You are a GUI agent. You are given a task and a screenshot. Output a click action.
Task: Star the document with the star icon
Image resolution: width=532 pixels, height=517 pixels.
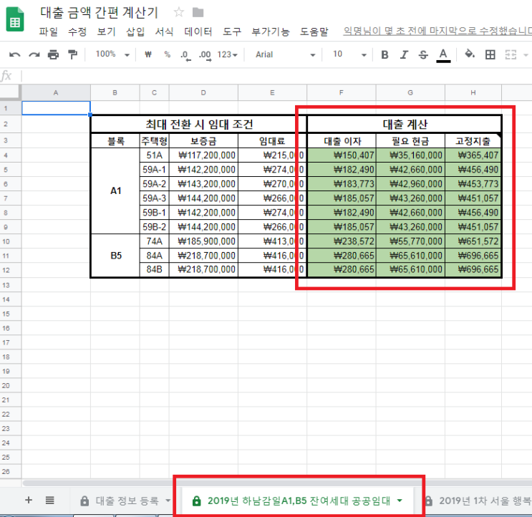tap(178, 13)
